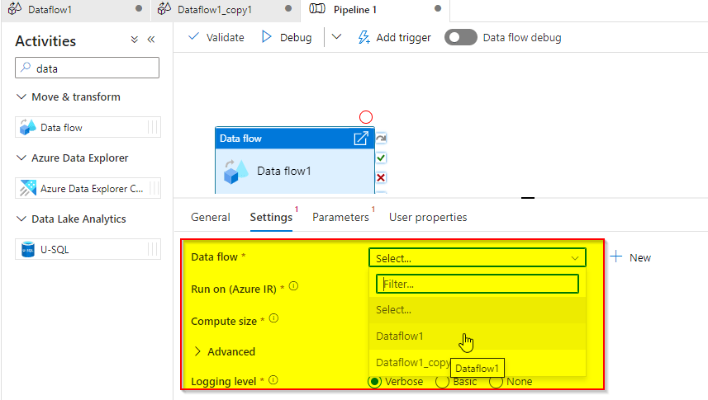The height and width of the screenshot is (400, 708).
Task: Click the Azure Data Explorer activity icon
Action: 28,188
